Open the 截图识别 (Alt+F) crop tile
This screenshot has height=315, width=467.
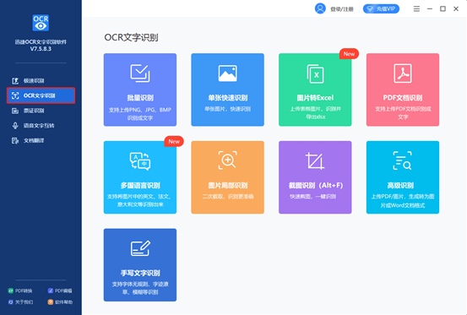(x=315, y=177)
